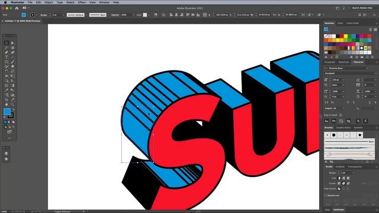The width and height of the screenshot is (379, 213).
Task: Swap fill and stroke colors
Action: (x=13, y=109)
